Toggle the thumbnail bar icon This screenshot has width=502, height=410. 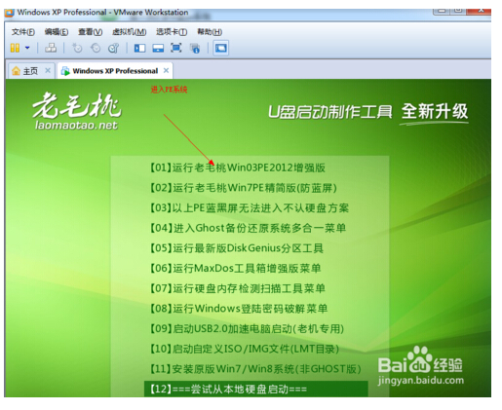(158, 49)
